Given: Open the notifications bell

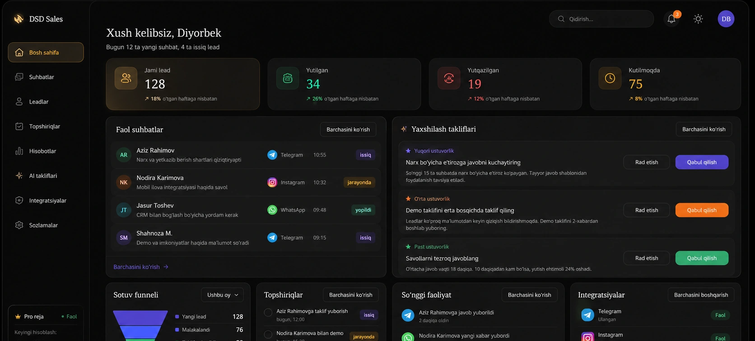Looking at the screenshot, I should (x=671, y=19).
